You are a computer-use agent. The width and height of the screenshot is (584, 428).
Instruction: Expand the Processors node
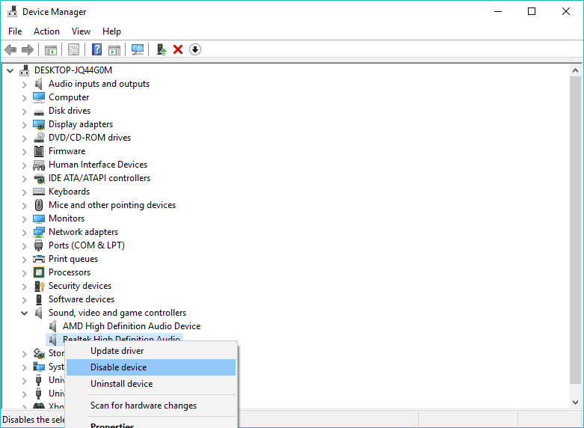(x=24, y=273)
